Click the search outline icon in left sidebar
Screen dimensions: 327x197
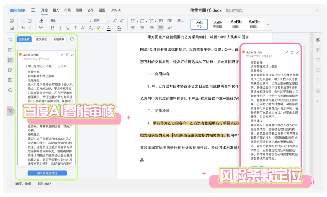click(x=10, y=40)
